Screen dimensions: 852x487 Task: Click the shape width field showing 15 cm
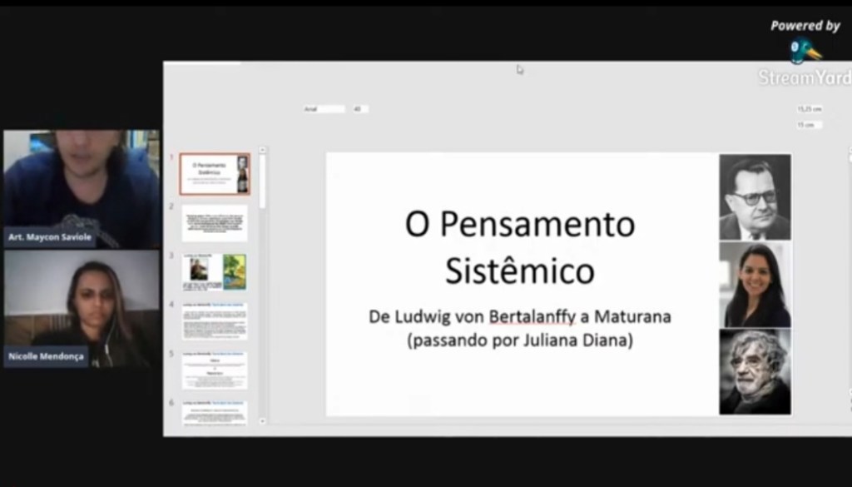tap(809, 125)
